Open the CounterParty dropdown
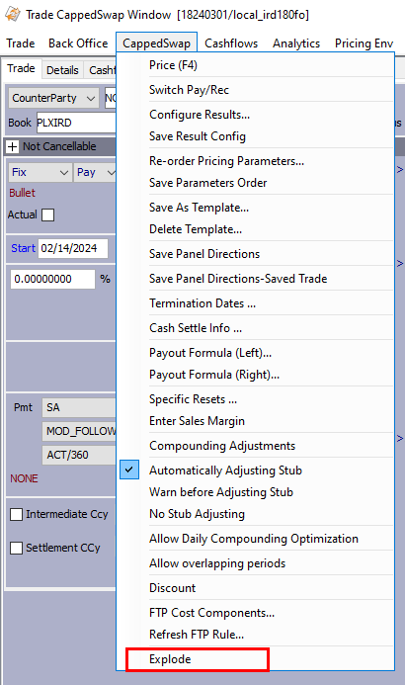Screen dimensions: 405x685 click(53, 98)
